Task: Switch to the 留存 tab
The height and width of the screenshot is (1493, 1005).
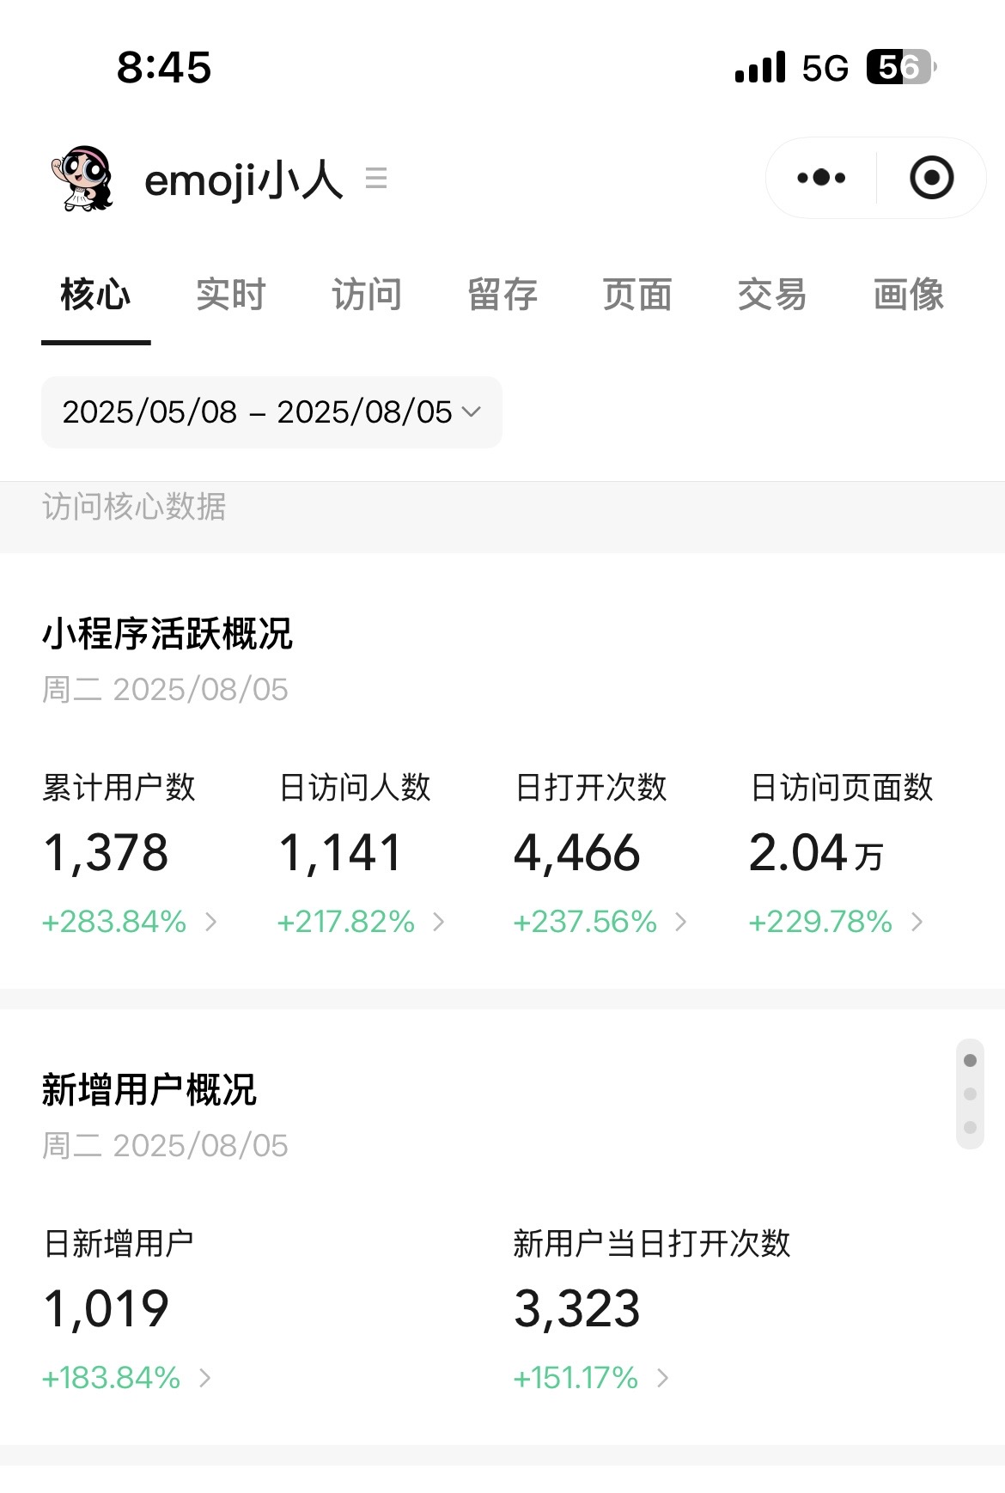Action: tap(502, 295)
